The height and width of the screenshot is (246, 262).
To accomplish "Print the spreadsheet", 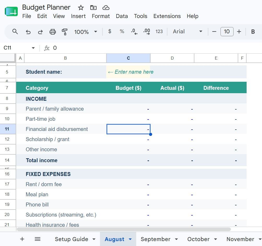I will 53,32.
